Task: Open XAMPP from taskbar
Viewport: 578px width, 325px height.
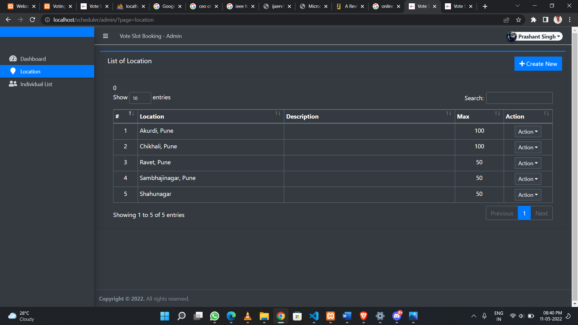Action: [x=331, y=316]
